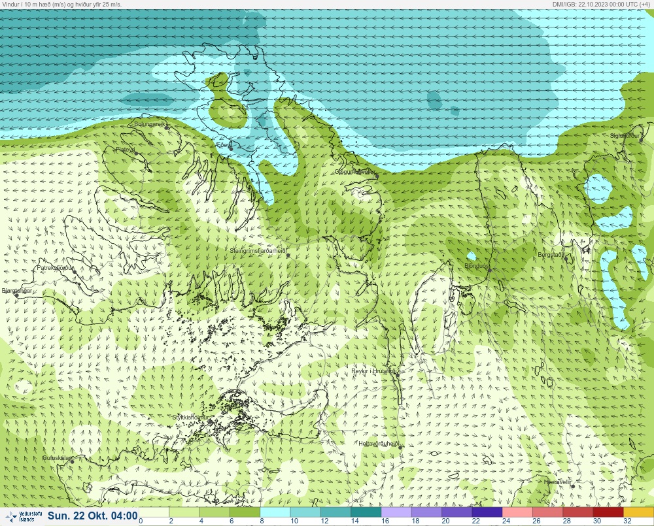
Task: Click the legend value '32'
Action: [627, 521]
